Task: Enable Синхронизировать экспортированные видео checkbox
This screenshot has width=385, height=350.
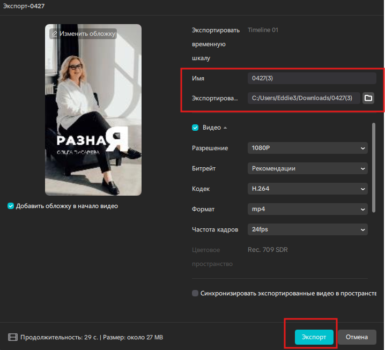Action: tap(195, 293)
